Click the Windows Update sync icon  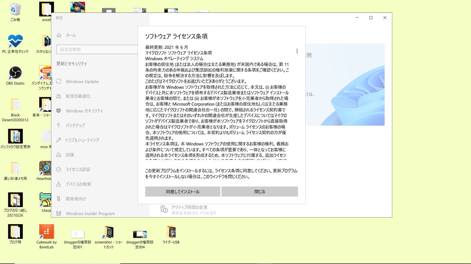(x=59, y=81)
